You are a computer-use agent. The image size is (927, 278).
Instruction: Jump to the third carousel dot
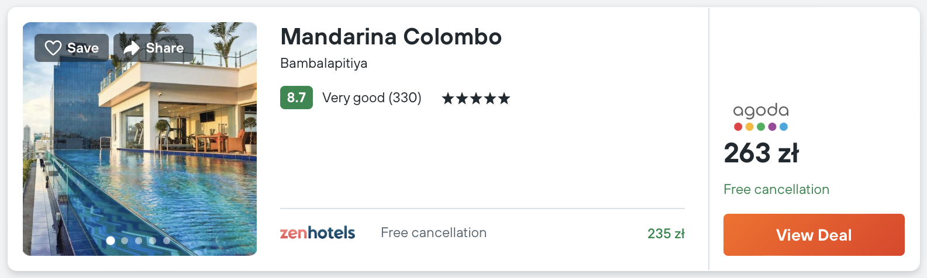pos(139,241)
